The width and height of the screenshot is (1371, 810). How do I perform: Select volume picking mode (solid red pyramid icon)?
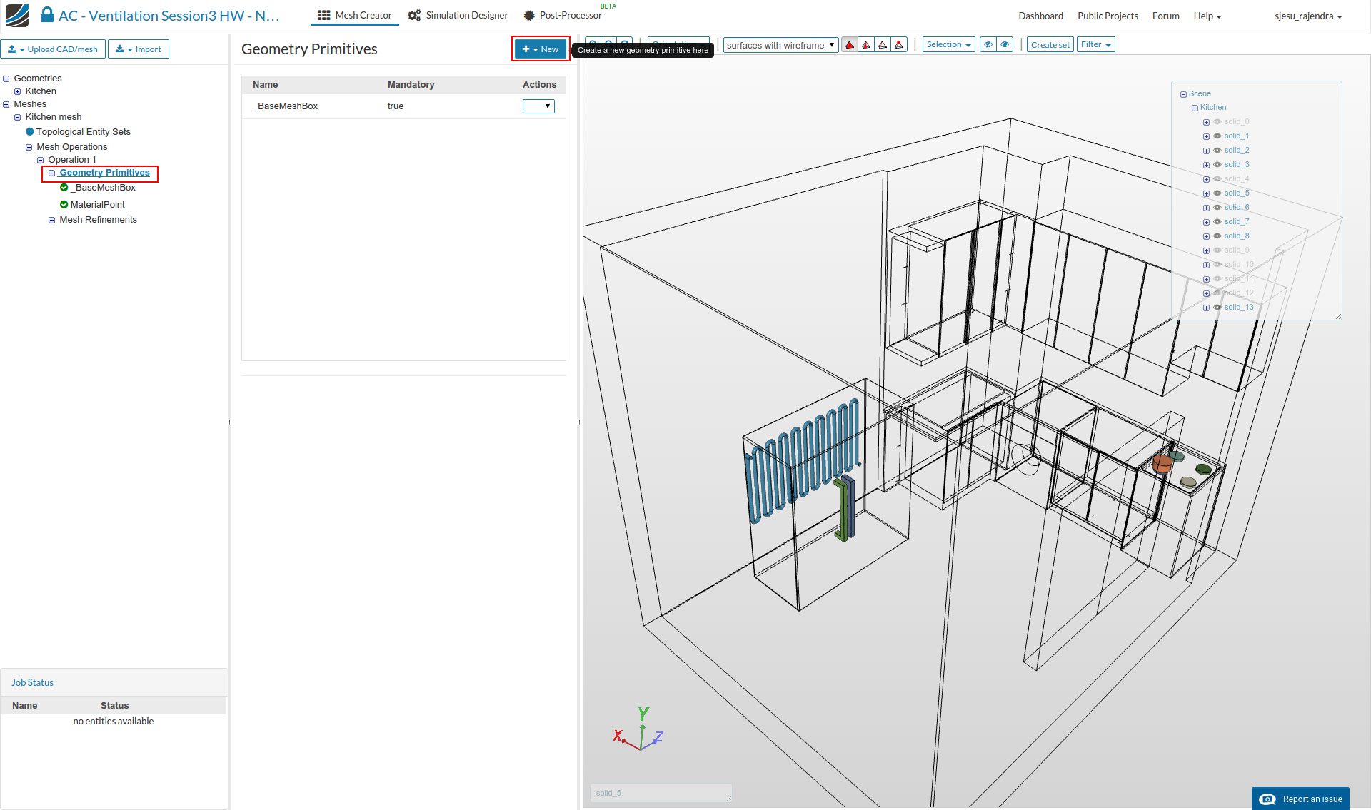coord(849,45)
